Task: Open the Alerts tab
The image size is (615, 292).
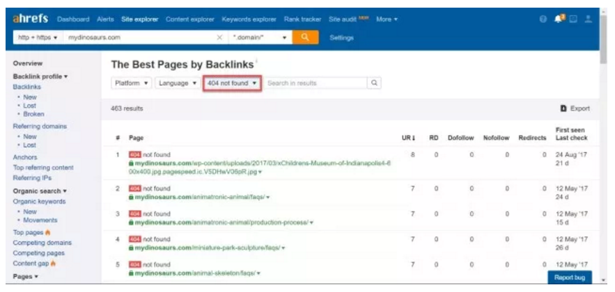Action: click(105, 19)
